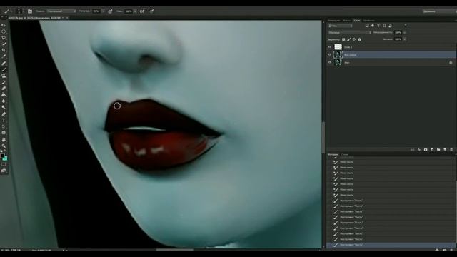Open the foreground color picker
Viewport: 457px width, 257px height.
click(2, 156)
